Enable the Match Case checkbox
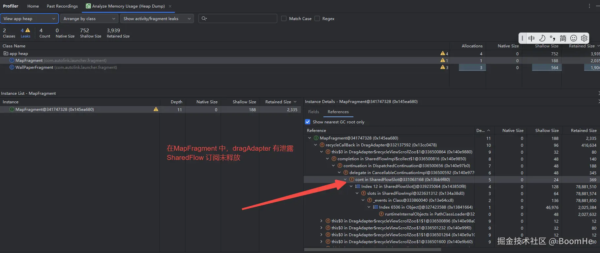 click(x=284, y=18)
